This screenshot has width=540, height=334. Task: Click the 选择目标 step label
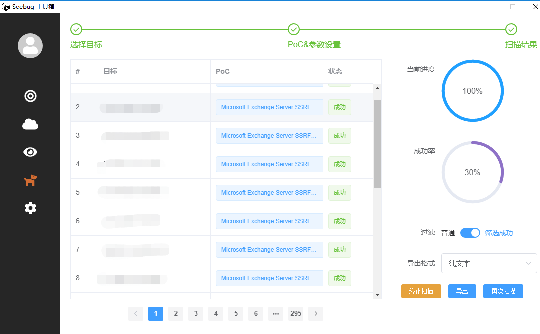pos(86,44)
